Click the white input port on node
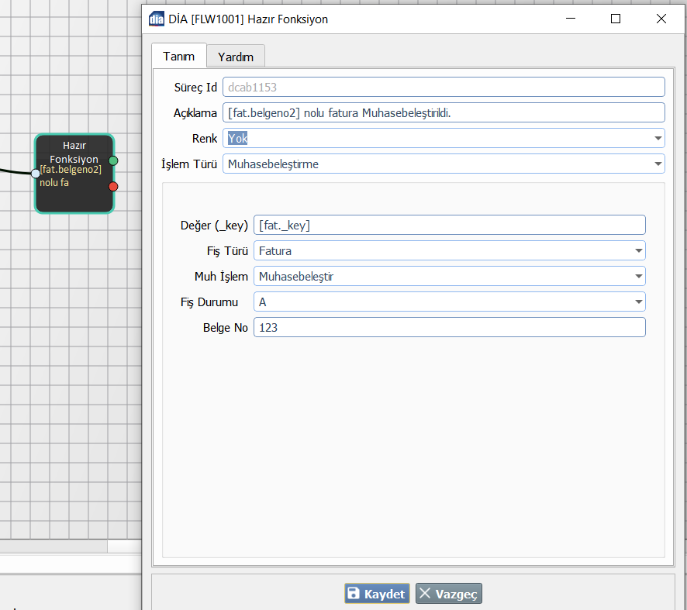The width and height of the screenshot is (687, 610). pos(35,174)
